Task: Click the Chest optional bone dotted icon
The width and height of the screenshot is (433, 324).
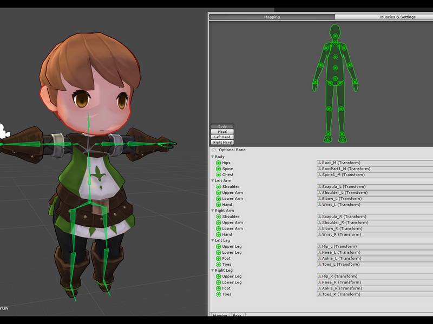Action: click(x=219, y=174)
